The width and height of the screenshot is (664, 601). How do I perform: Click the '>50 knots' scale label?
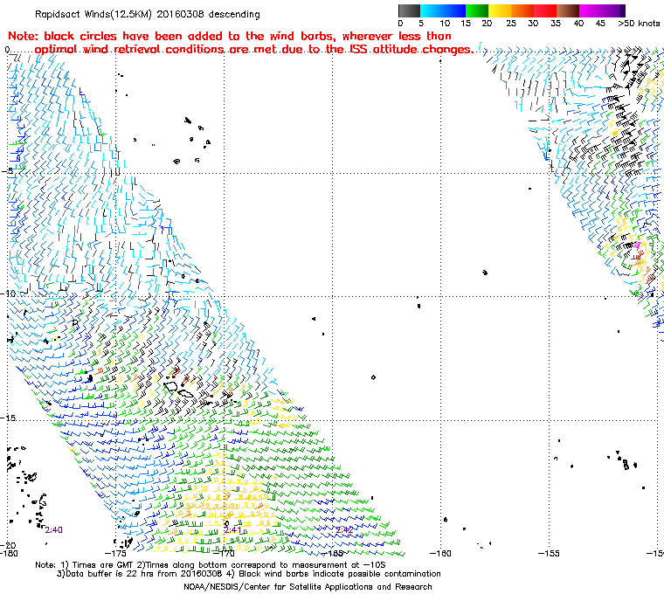(639, 24)
